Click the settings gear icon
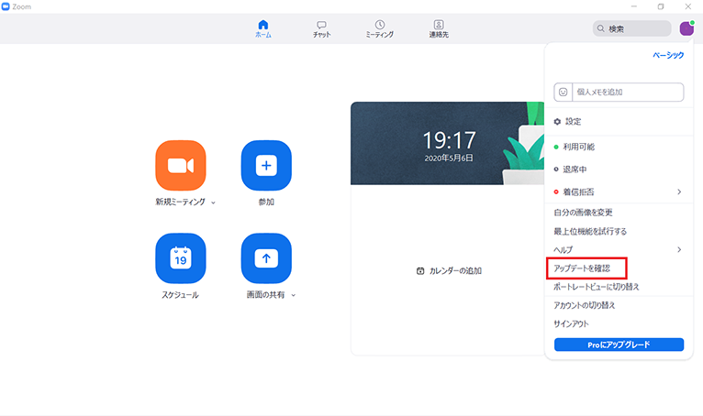The image size is (703, 416). (557, 121)
